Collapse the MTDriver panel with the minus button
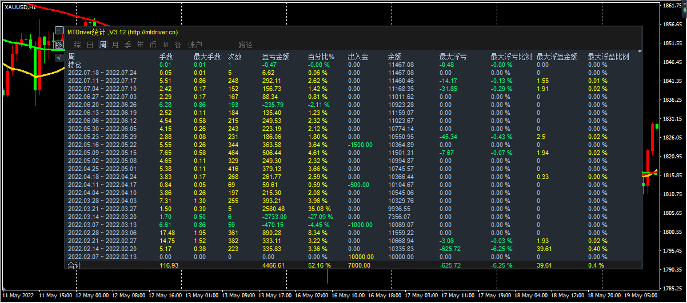 point(59,30)
